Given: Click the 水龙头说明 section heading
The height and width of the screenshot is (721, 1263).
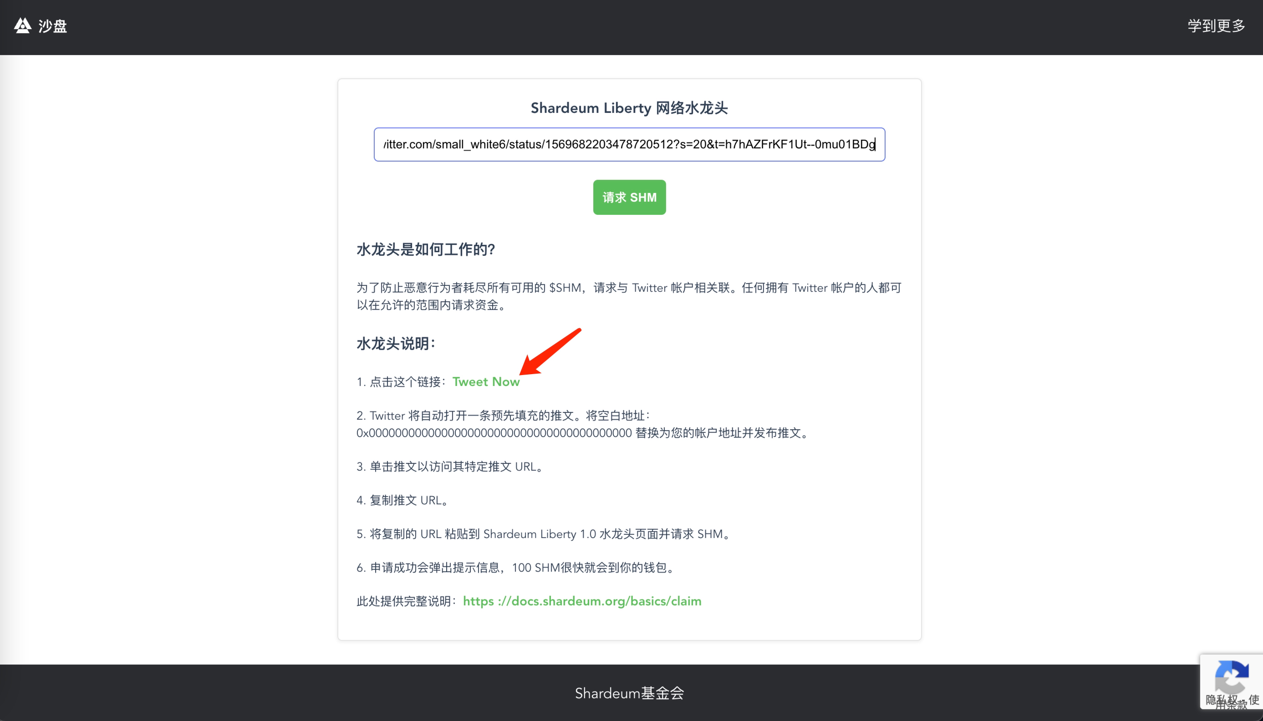Looking at the screenshot, I should point(395,344).
